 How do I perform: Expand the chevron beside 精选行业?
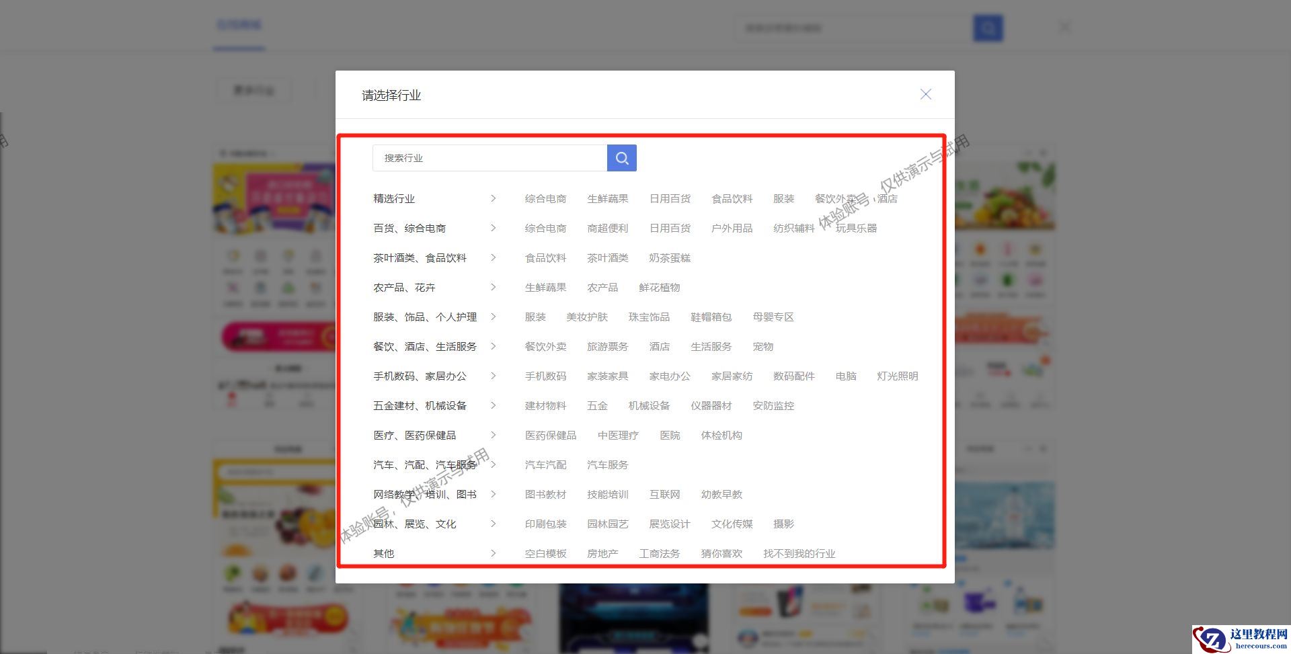493,199
